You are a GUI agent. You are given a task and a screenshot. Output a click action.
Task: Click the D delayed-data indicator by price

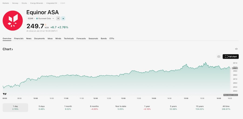click(45, 24)
